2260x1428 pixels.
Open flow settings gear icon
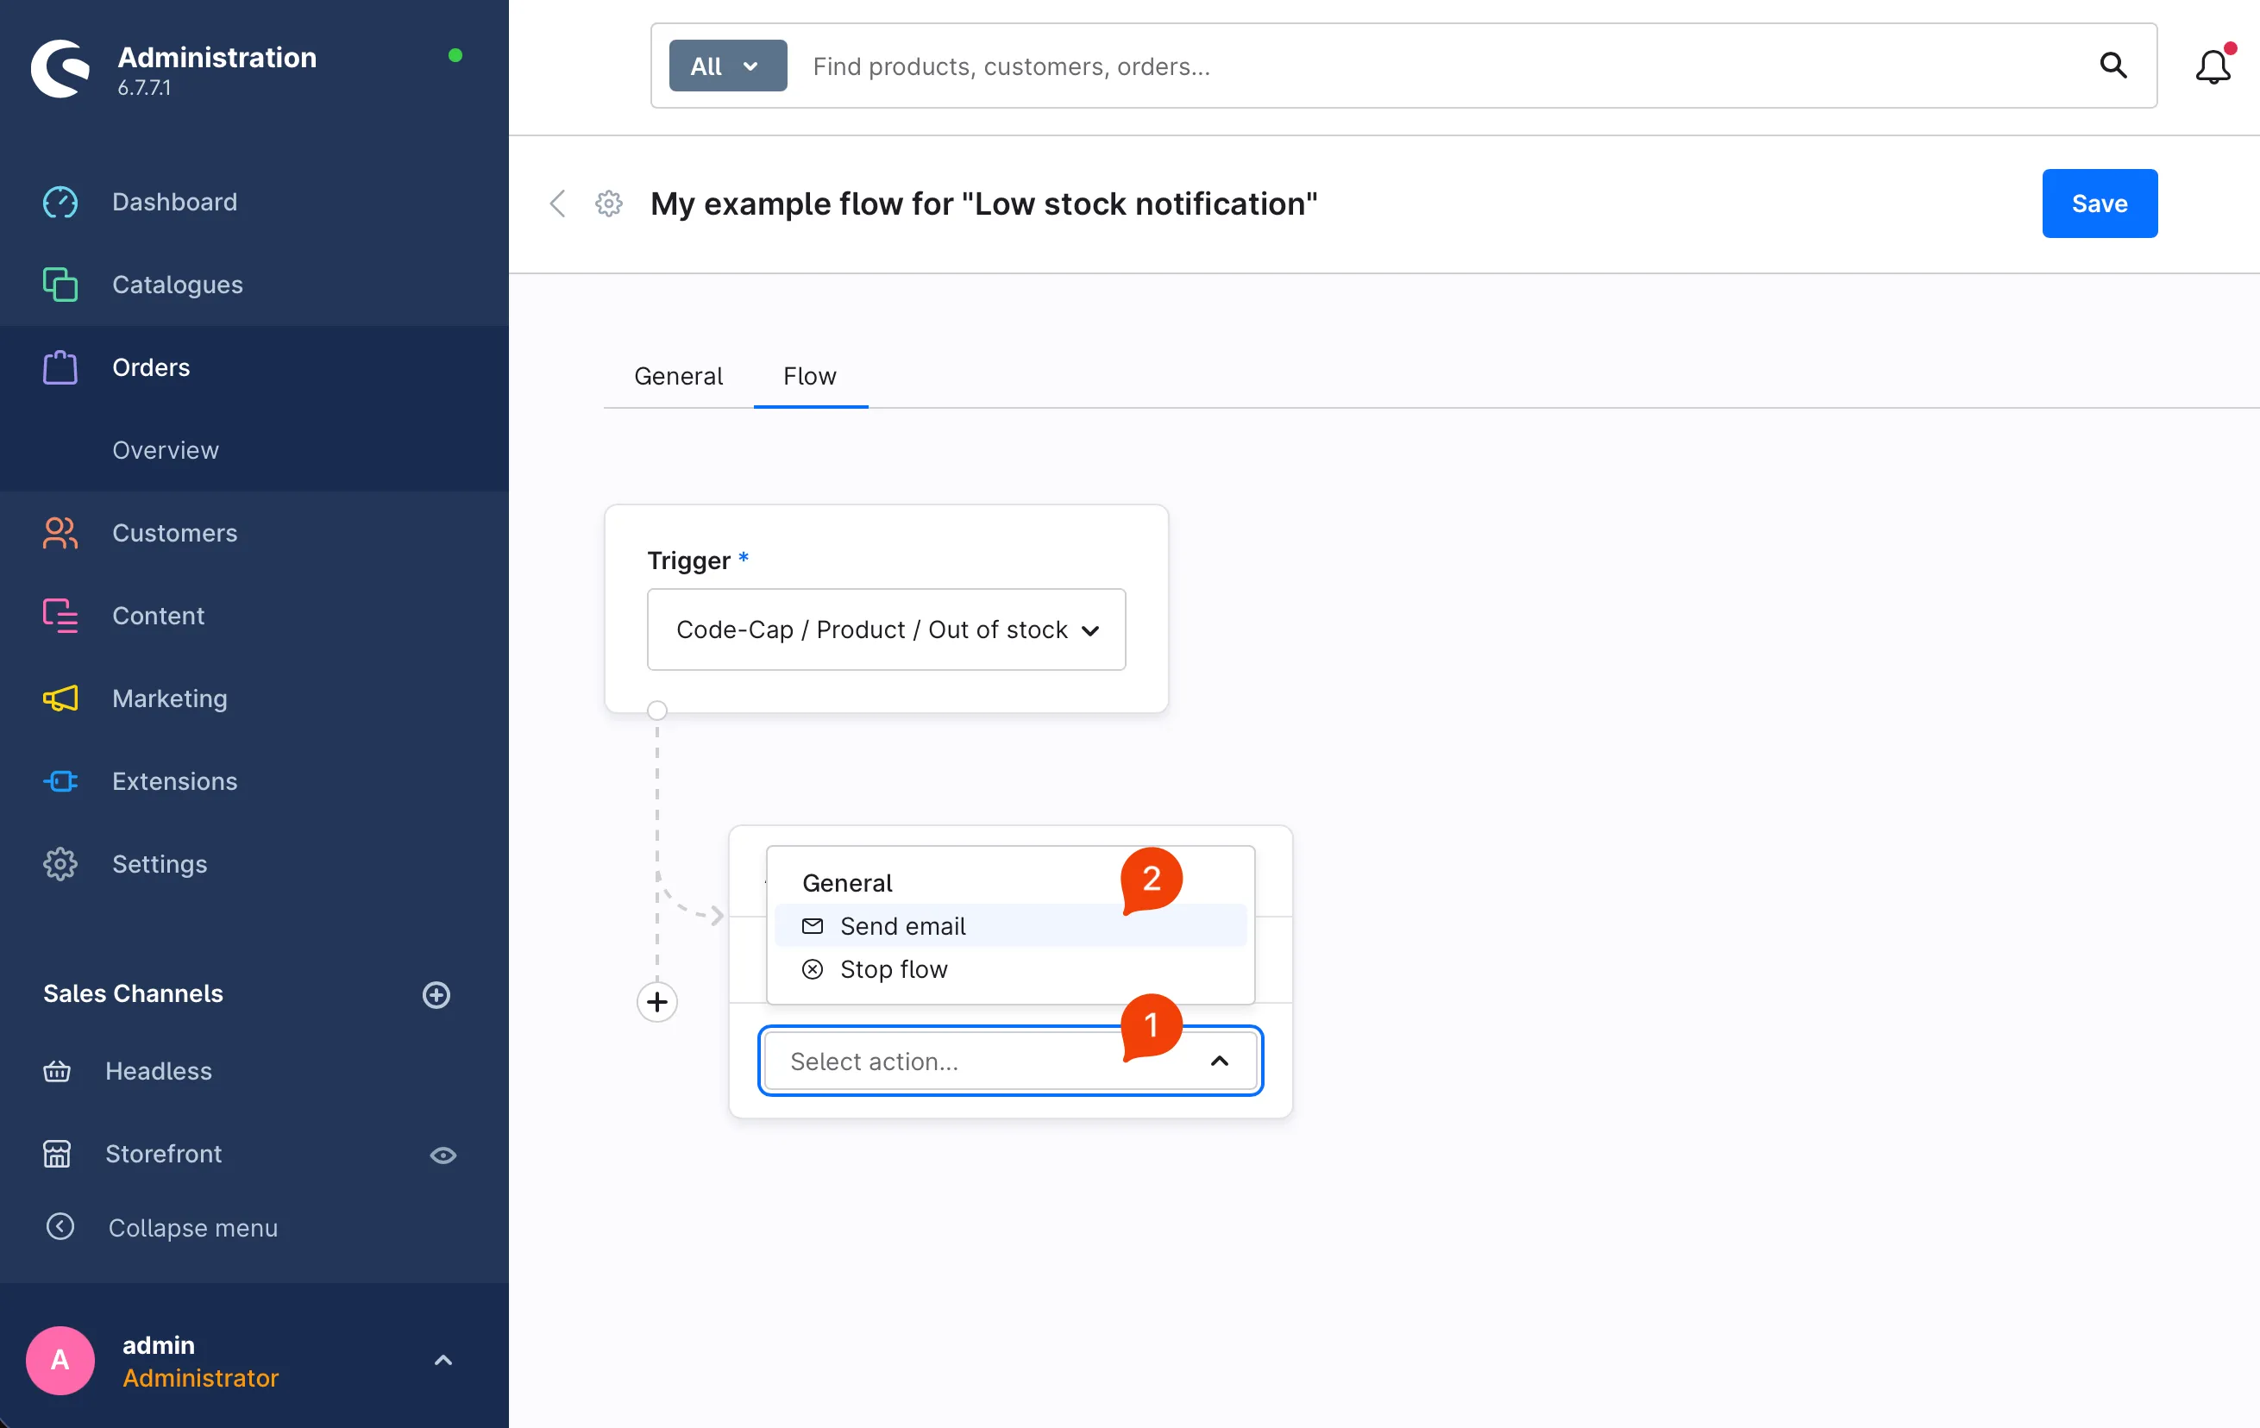pyautogui.click(x=609, y=204)
